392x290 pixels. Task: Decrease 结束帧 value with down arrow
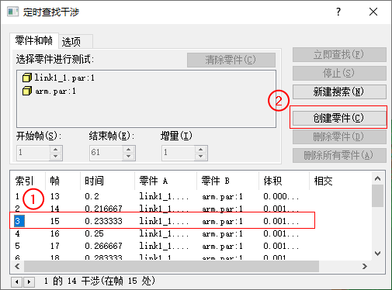128,157
